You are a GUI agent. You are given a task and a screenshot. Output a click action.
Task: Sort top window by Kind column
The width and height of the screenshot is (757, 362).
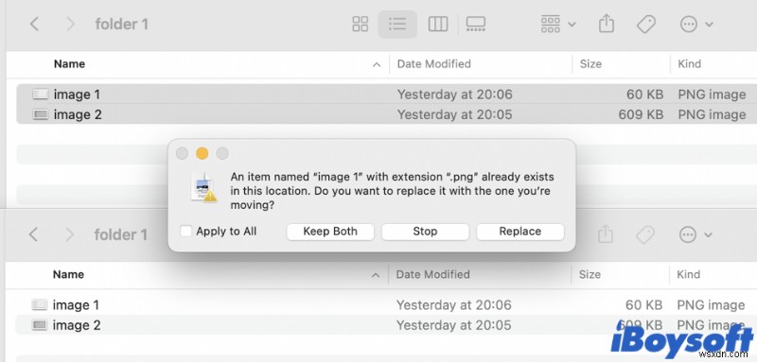point(690,63)
